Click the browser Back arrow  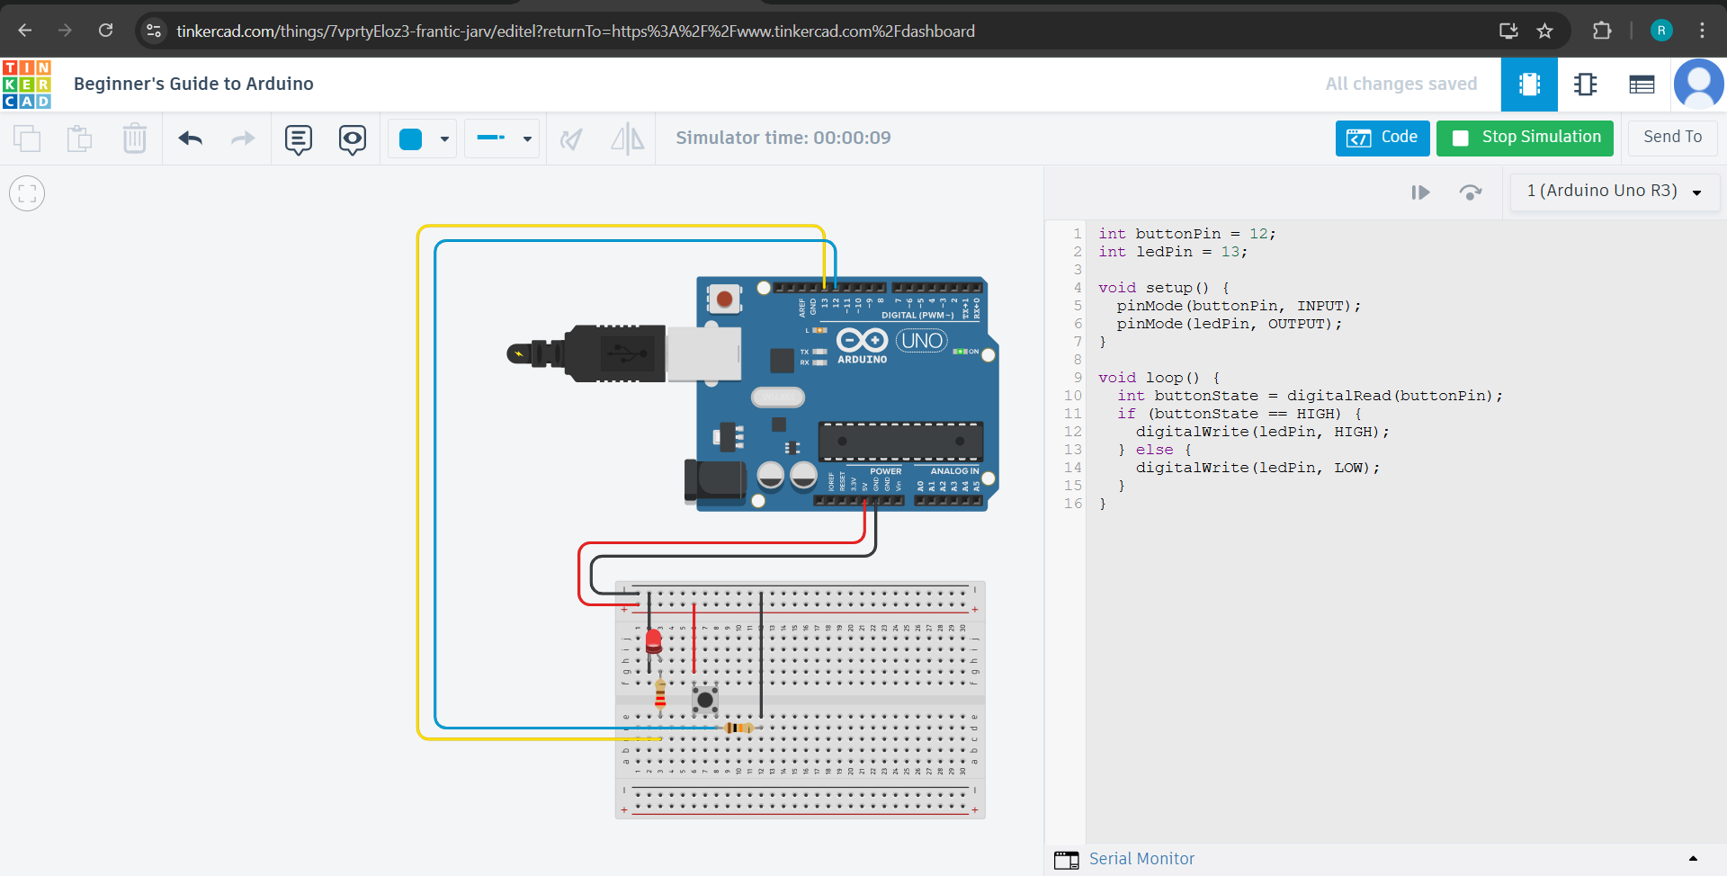(x=25, y=31)
